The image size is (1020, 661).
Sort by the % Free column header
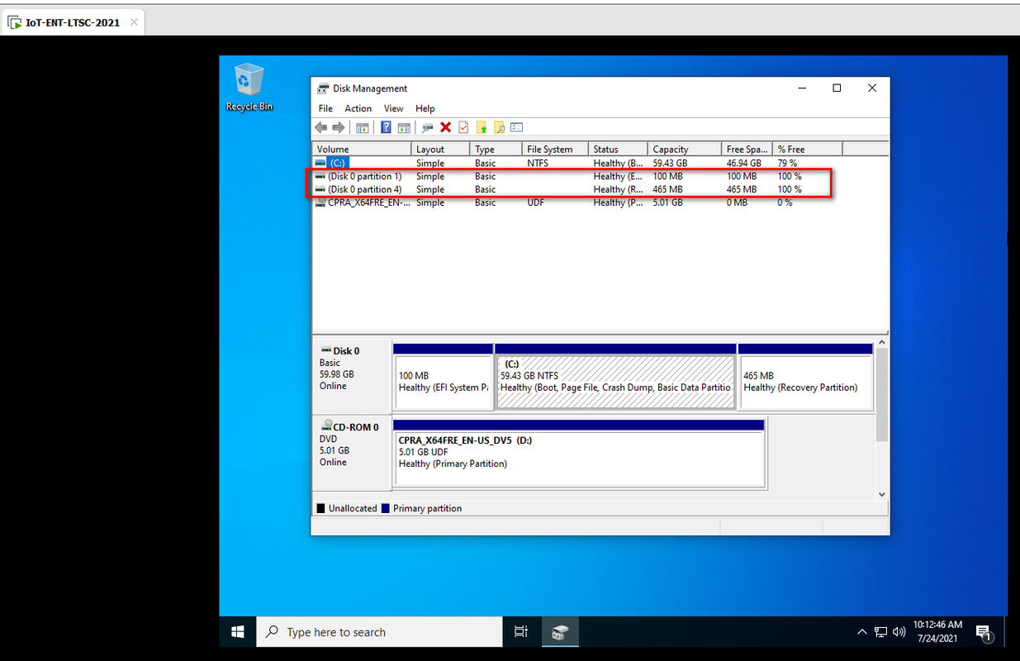807,149
